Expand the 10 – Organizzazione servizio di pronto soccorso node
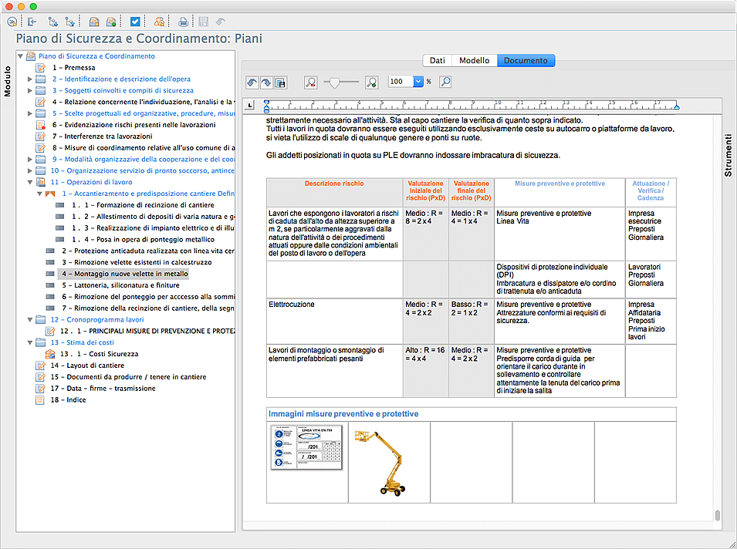 [30, 171]
